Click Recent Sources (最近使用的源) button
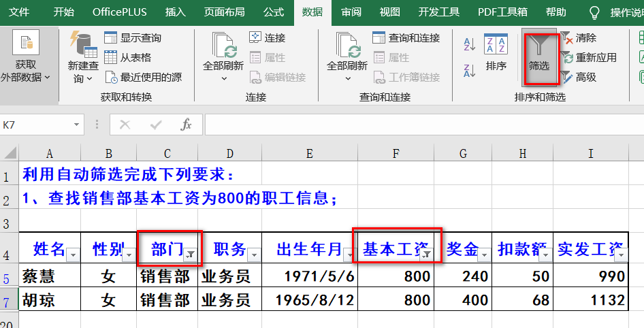Screen dimensions: 644x328 (110, 78)
